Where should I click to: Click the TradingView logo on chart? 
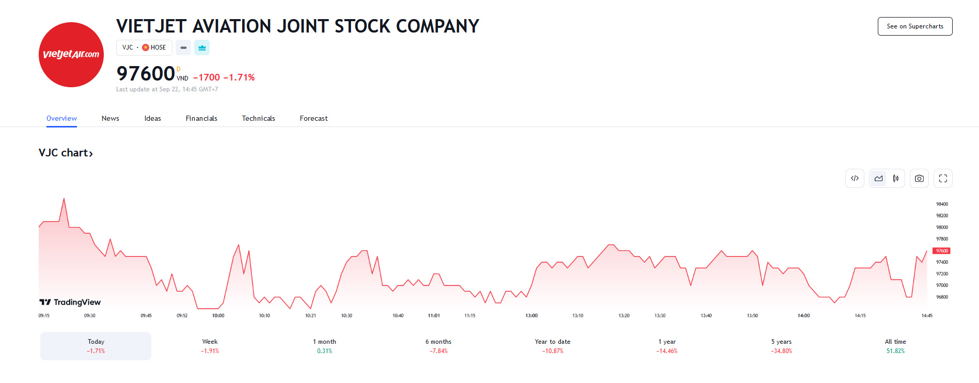[x=70, y=302]
